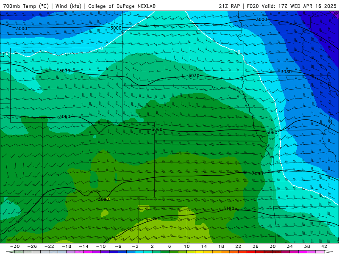Click the 42 color scale label
Image resolution: width=339 pixels, height=254 pixels.
(324, 246)
